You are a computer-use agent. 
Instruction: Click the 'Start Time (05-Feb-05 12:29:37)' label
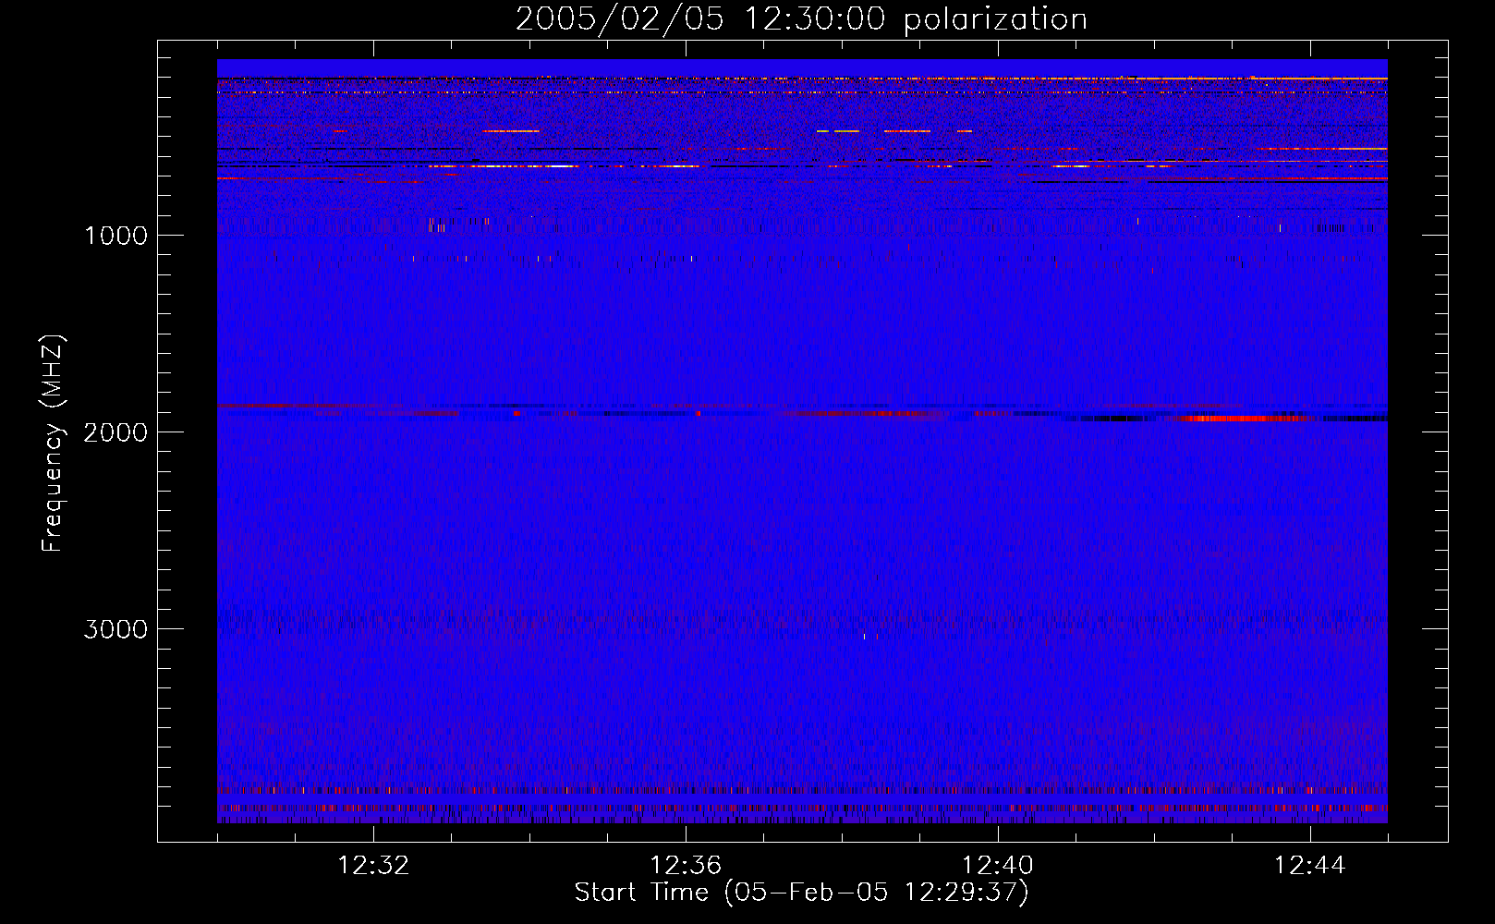point(801,893)
